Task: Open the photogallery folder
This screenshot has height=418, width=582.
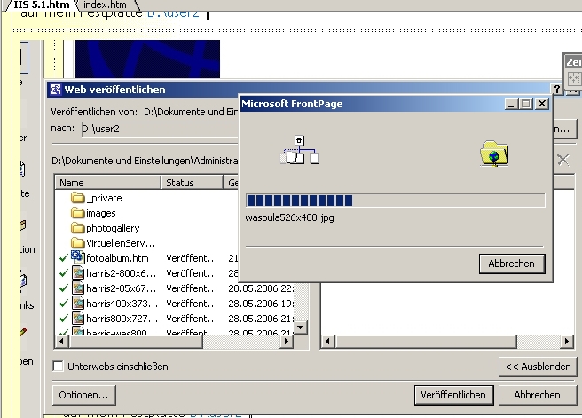Action: [112, 228]
